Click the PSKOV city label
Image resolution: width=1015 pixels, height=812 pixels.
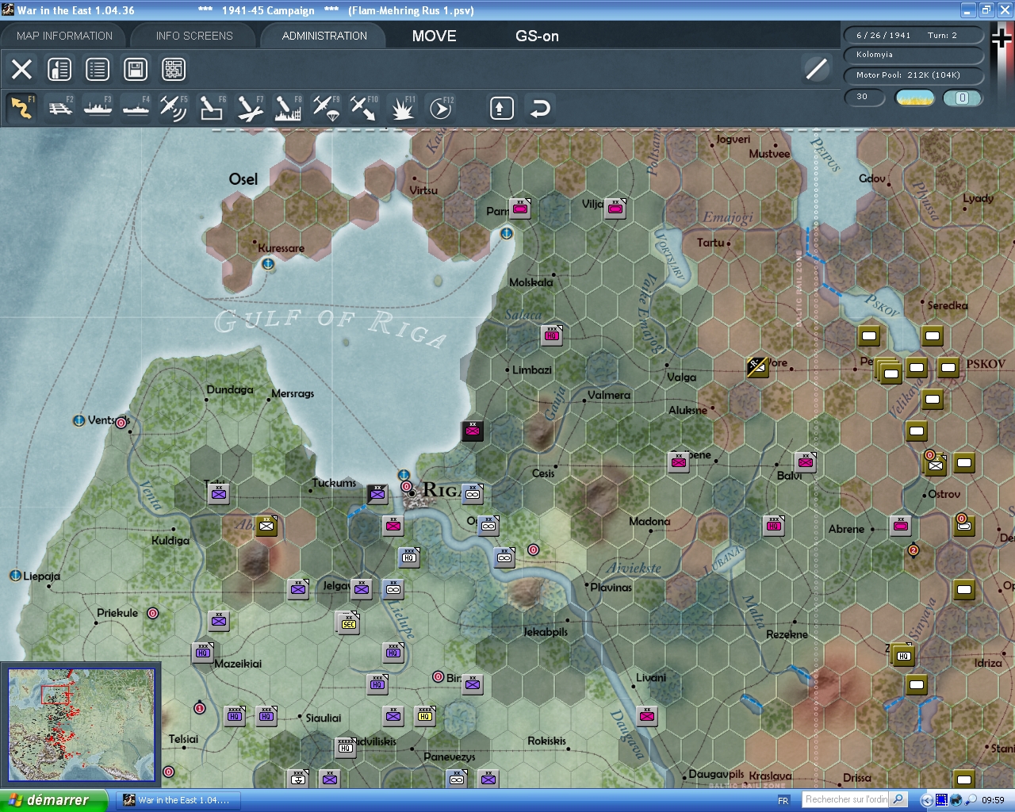(x=986, y=364)
